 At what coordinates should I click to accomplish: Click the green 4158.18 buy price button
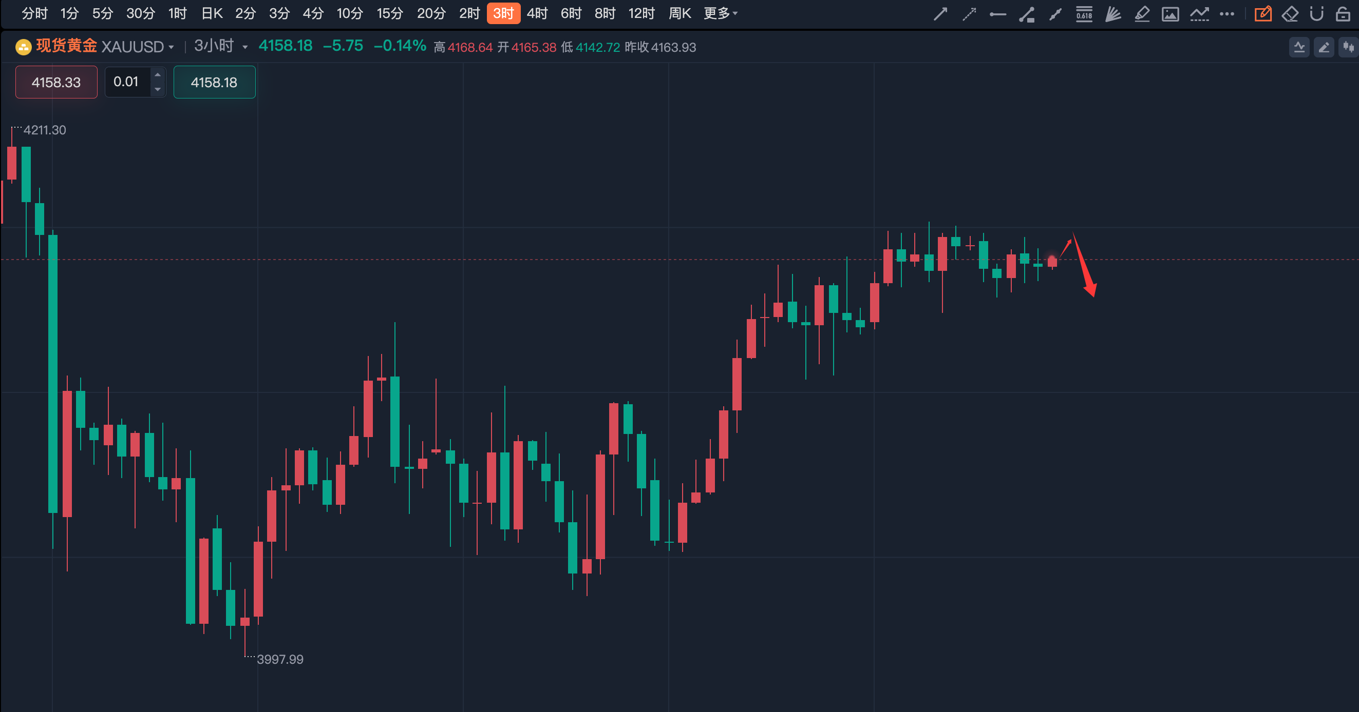[x=214, y=82]
